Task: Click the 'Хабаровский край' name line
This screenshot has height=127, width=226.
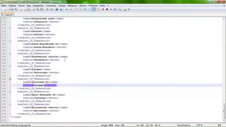Action: pyautogui.click(x=43, y=19)
